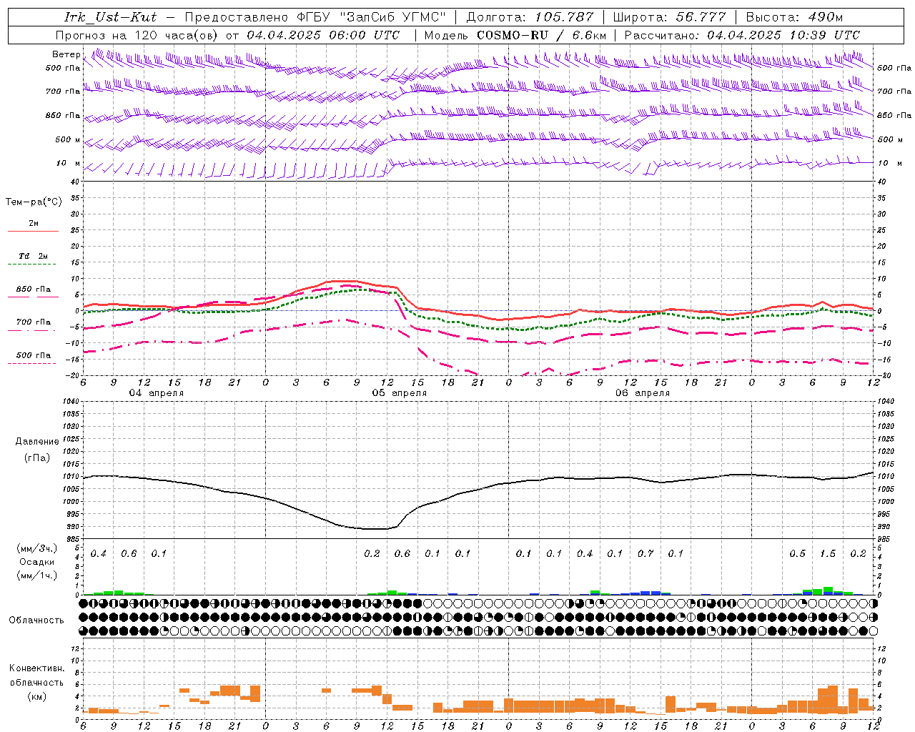This screenshot has height=732, width=915.
Task: Click the Тем-ра(°C) temperature label
Action: [x=34, y=202]
